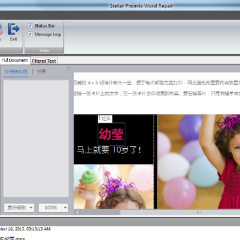Click the first paragraph line mentioning 4 x 6
240x240 pixels.
(x=157, y=83)
